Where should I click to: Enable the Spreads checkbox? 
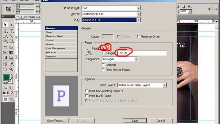click(103, 65)
